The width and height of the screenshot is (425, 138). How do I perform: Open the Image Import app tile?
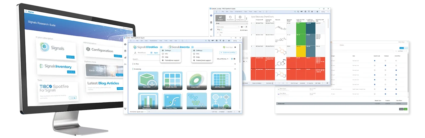pyautogui.click(x=197, y=81)
